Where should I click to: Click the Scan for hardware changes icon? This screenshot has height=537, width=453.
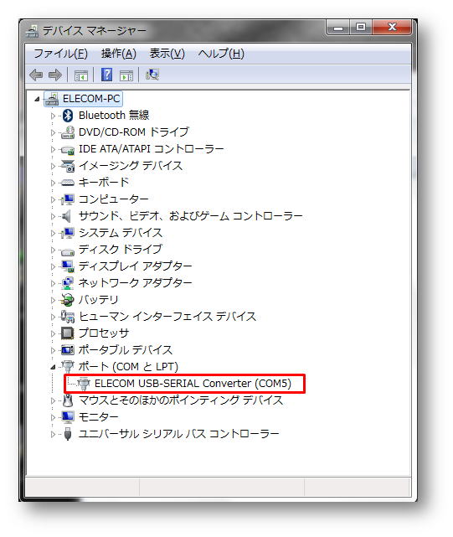pos(152,75)
